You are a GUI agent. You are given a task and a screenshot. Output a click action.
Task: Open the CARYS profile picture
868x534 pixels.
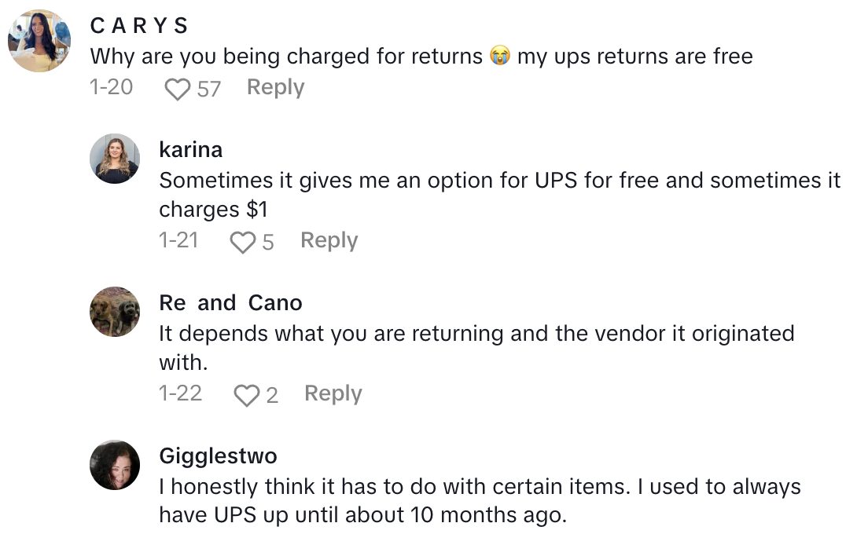tap(39, 41)
